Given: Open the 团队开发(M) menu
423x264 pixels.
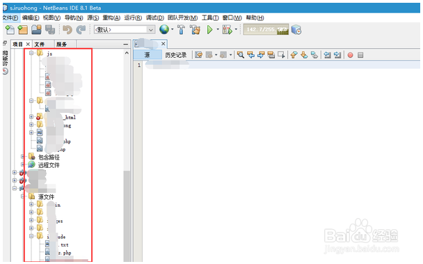Looking at the screenshot, I should coord(183,18).
